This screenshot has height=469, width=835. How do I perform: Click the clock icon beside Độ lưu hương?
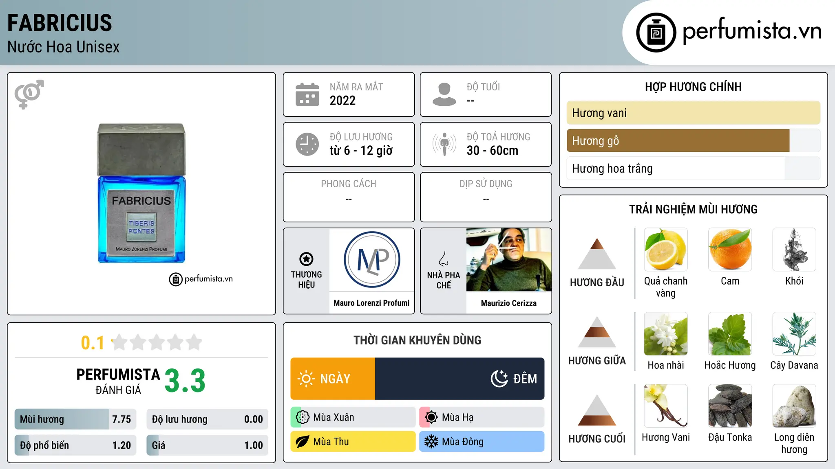point(307,144)
